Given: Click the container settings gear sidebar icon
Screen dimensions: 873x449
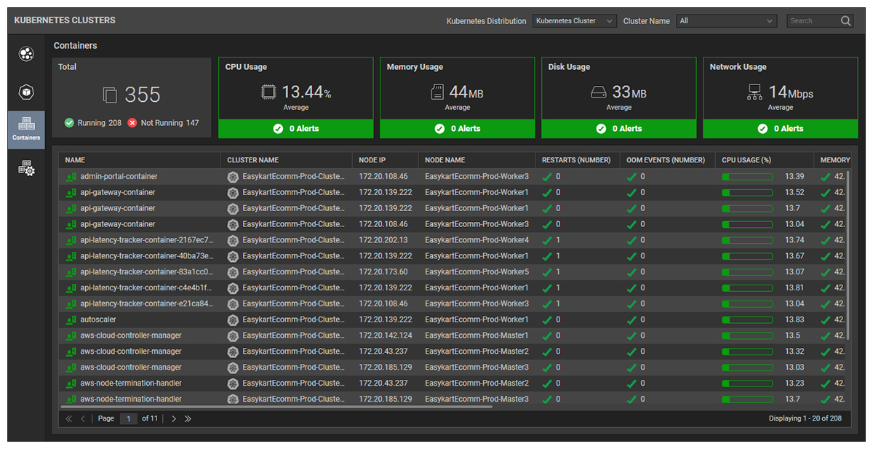Looking at the screenshot, I should [26, 169].
